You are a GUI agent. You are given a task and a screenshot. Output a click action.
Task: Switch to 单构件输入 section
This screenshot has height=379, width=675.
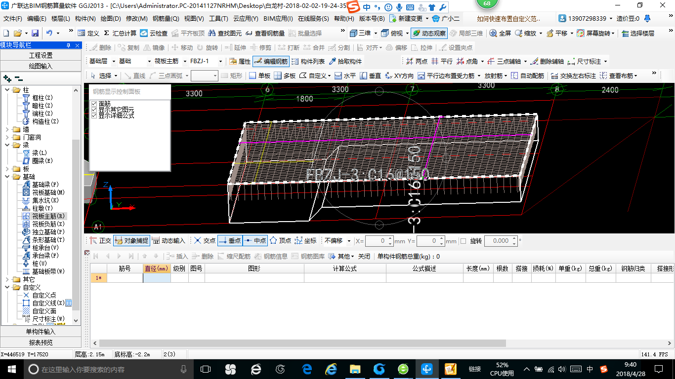(41, 332)
